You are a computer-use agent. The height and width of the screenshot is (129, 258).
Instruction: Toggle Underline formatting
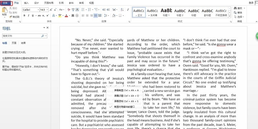click(33, 16)
